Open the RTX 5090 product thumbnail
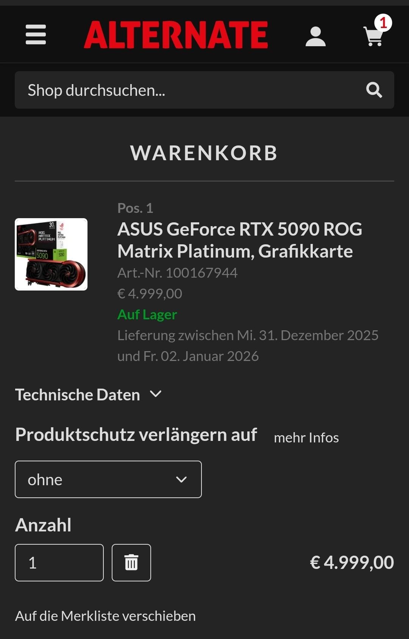The image size is (409, 639). [51, 254]
